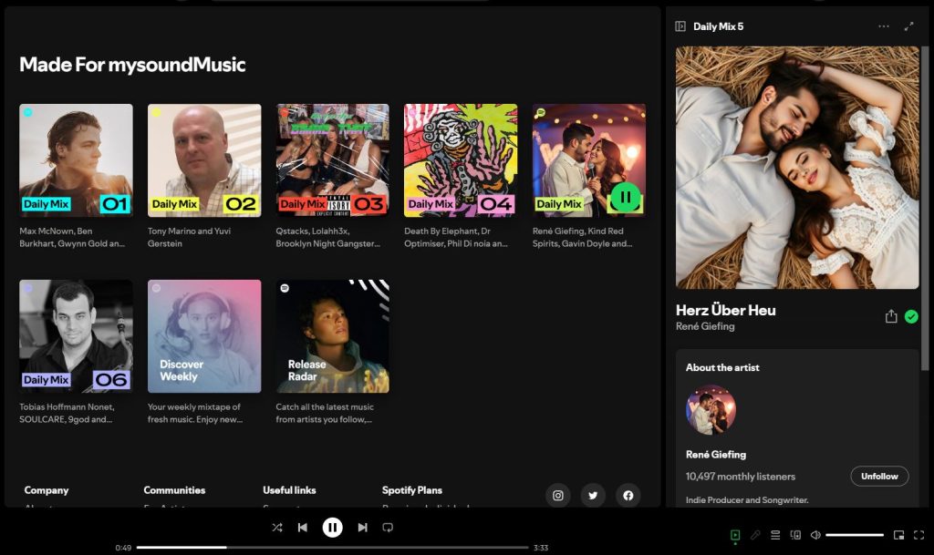Open the Discover Weekly playlist

pos(204,336)
